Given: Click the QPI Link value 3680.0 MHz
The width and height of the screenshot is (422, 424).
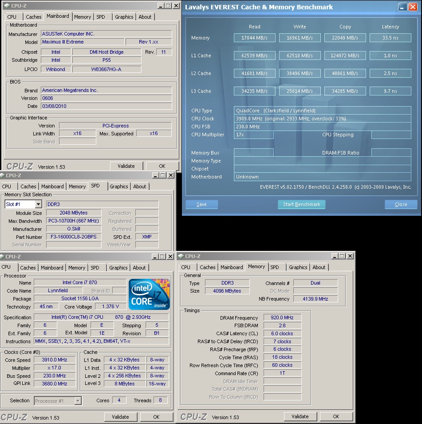Looking at the screenshot, I should click(55, 384).
